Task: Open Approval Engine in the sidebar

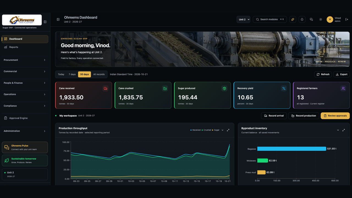Action: (x=25, y=118)
